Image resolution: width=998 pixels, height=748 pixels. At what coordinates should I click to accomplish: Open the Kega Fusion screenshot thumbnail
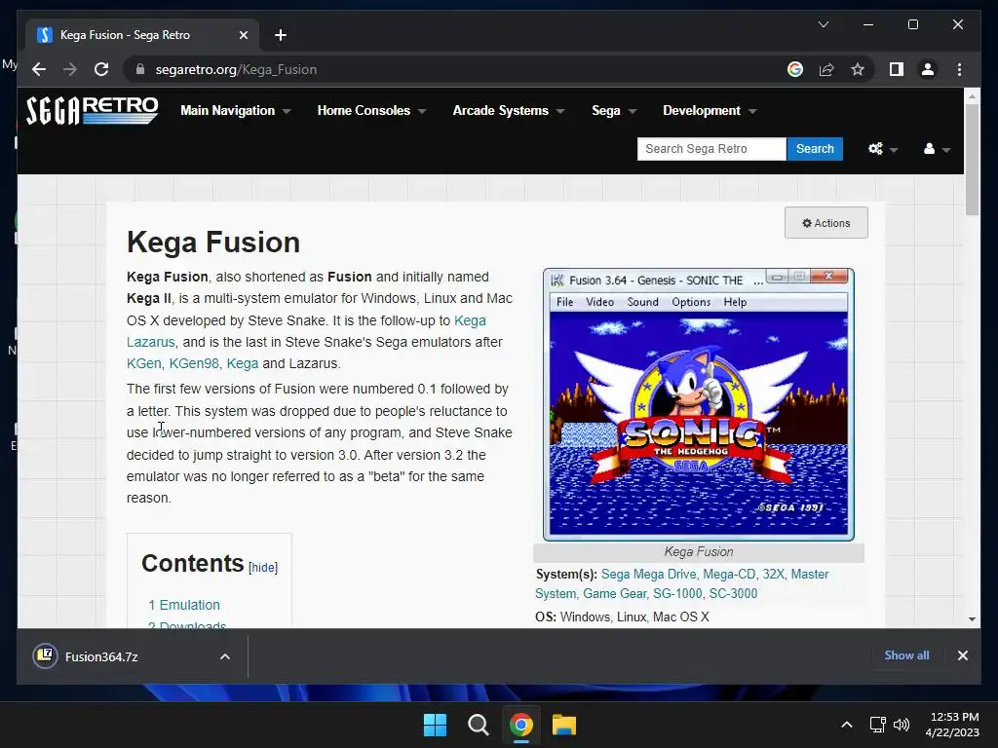click(x=698, y=404)
